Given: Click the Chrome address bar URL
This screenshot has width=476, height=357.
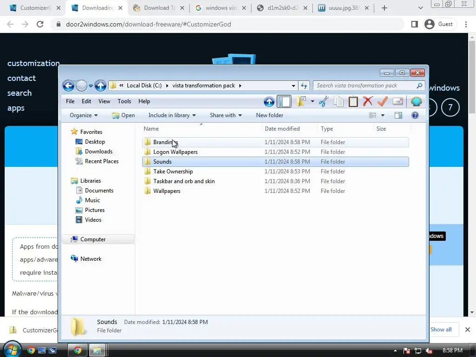Looking at the screenshot, I should 148,24.
